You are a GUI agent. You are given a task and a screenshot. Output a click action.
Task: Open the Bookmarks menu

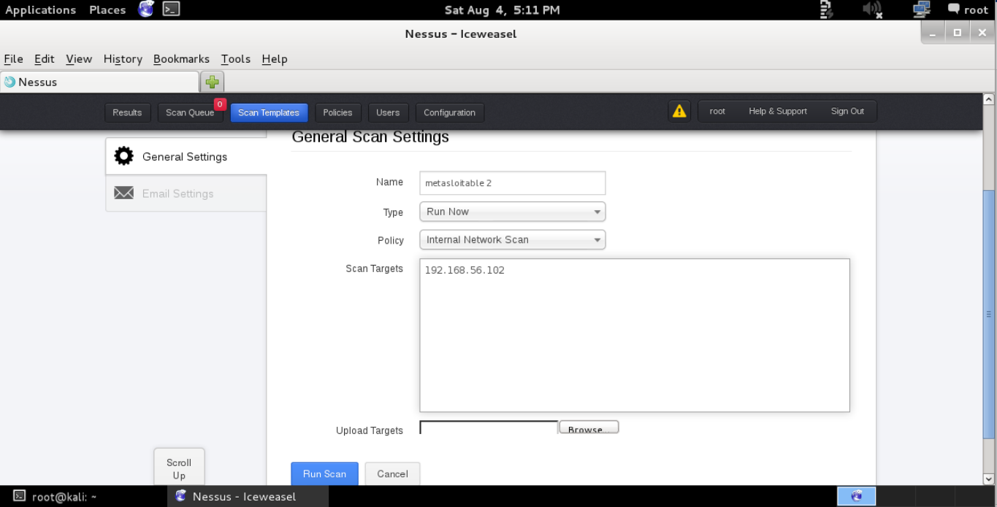(181, 59)
